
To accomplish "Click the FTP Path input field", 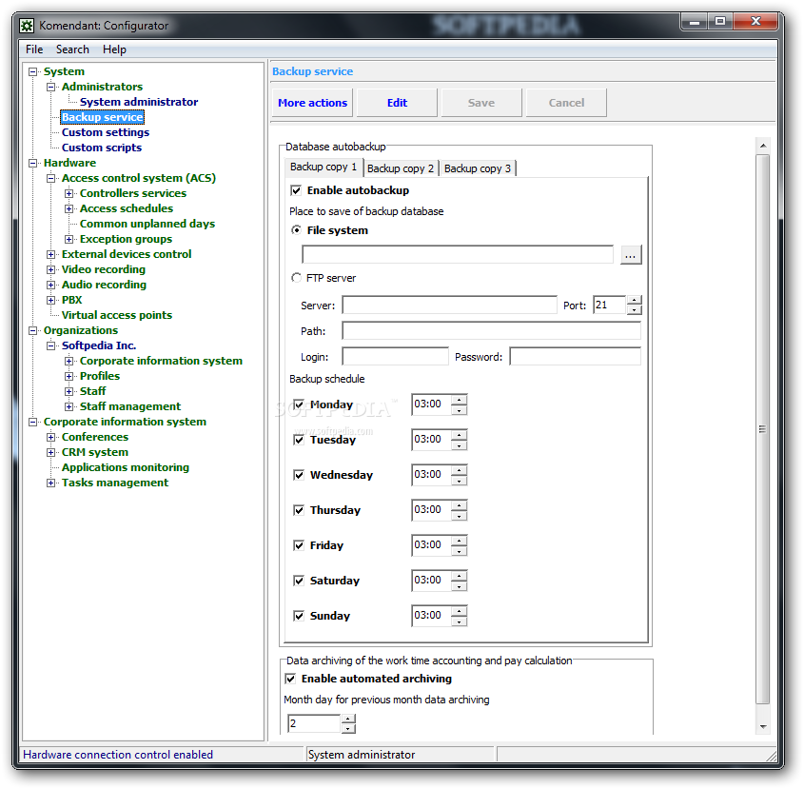I will 491,330.
